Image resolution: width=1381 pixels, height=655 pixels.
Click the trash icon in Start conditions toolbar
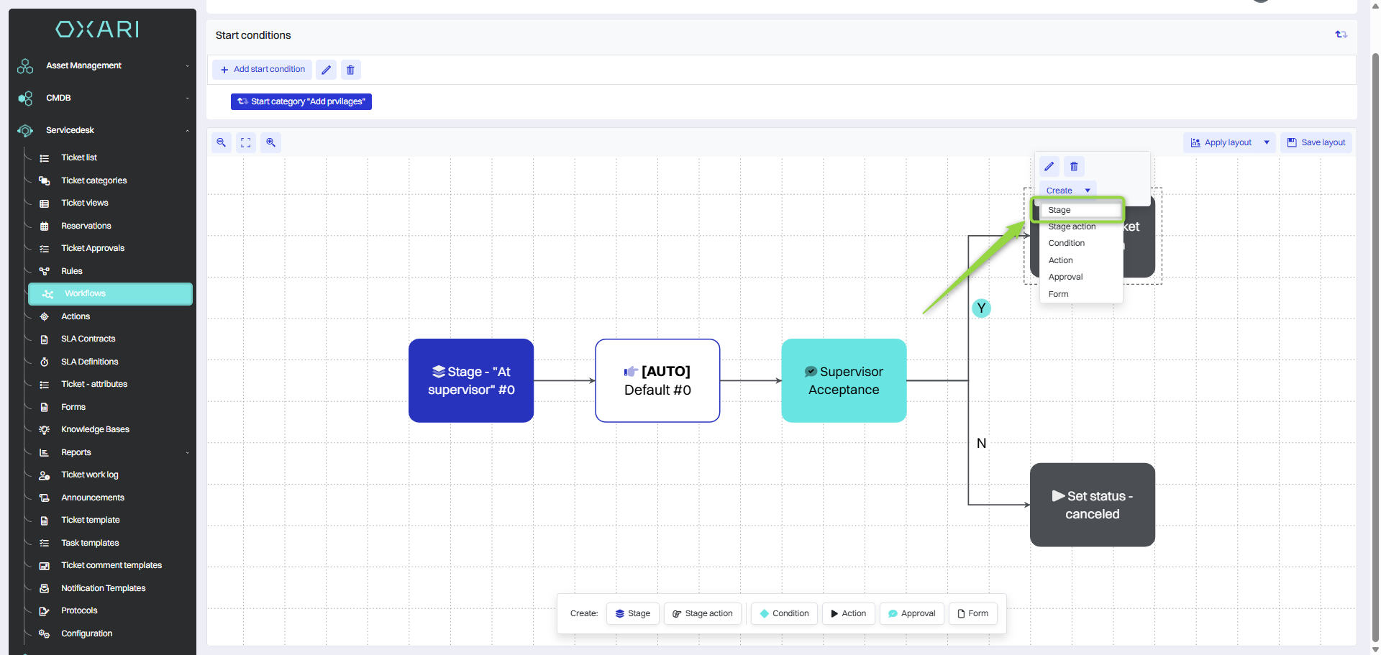coord(351,70)
